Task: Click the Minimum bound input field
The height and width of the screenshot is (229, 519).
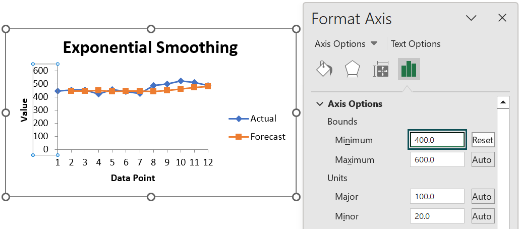Action: [x=437, y=140]
